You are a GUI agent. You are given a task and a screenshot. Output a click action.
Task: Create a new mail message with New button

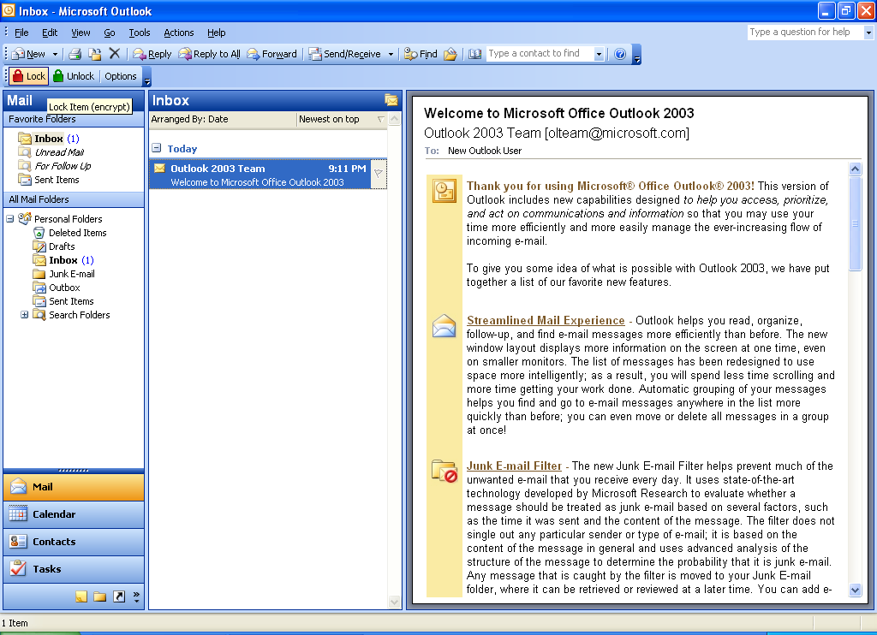point(28,54)
